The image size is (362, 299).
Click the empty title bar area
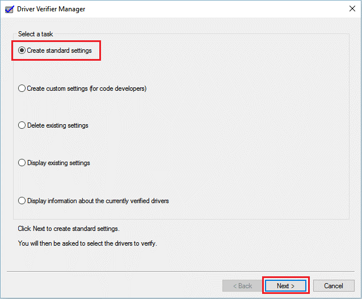click(216, 10)
